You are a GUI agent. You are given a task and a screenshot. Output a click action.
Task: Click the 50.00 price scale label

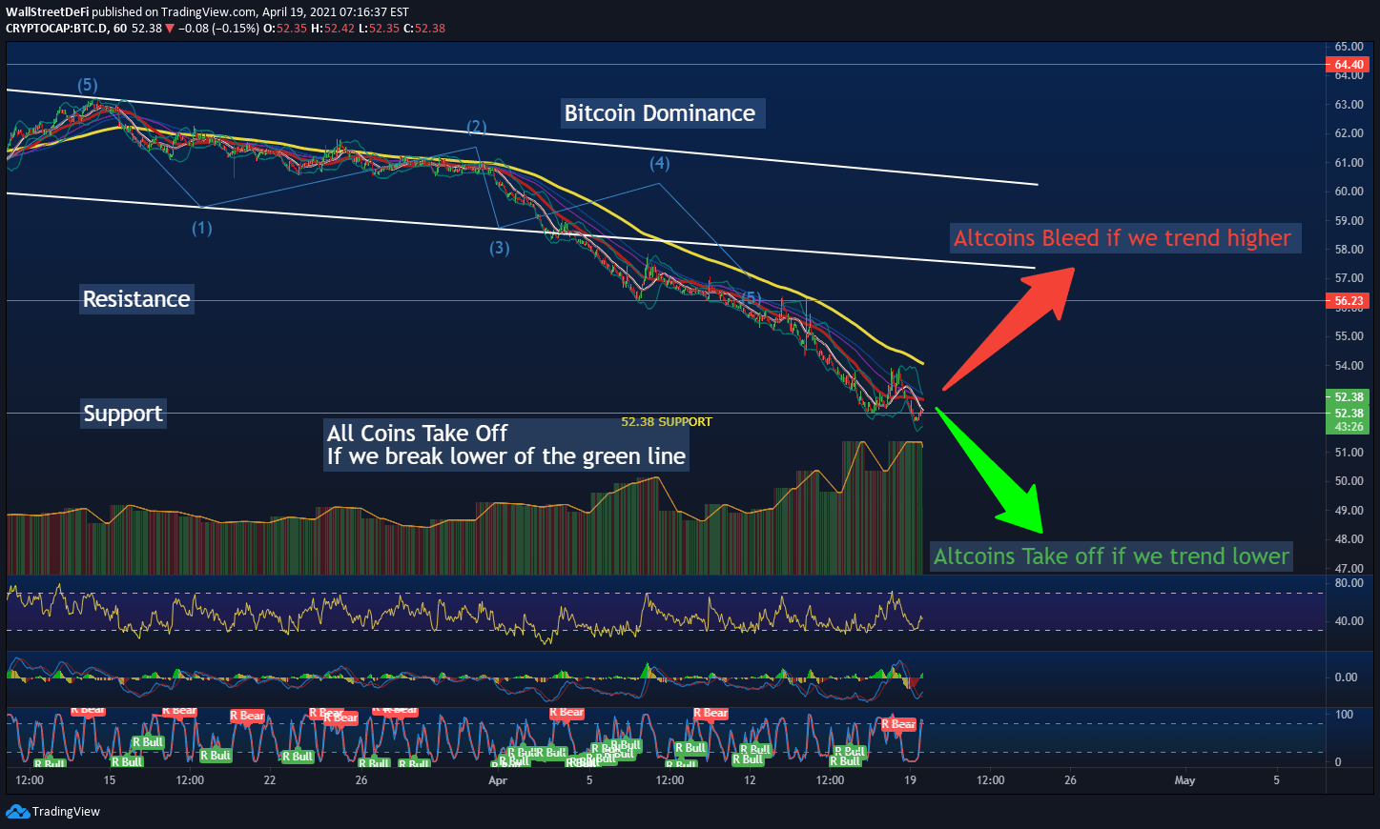click(x=1349, y=481)
